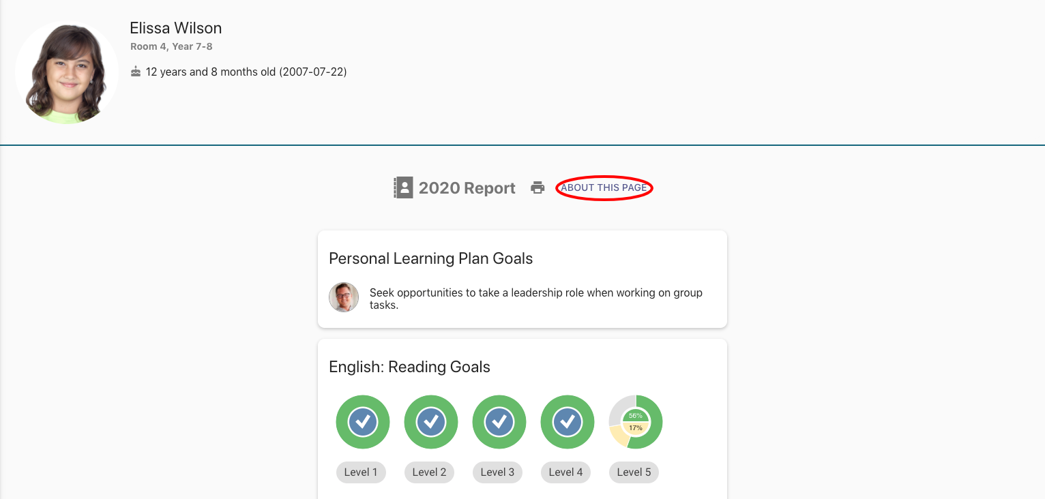Click the teacher avatar beside leadership goal
This screenshot has width=1045, height=499.
[x=344, y=298]
